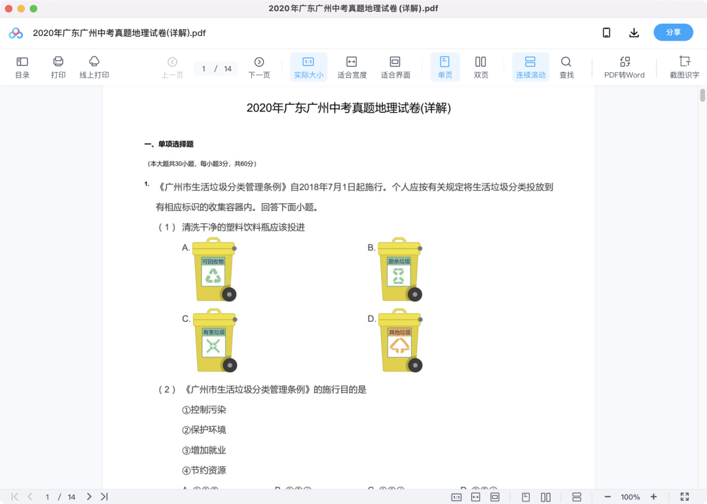This screenshot has width=707, height=504.
Task: Select option A 可回收物 bin image
Action: tap(215, 269)
